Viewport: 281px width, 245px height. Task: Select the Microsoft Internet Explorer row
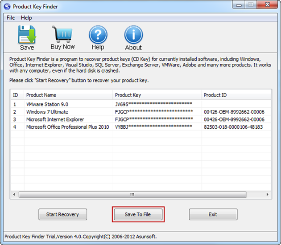coord(140,119)
